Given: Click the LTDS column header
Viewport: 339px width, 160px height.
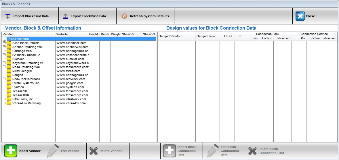Looking at the screenshot, I should pos(227,36).
